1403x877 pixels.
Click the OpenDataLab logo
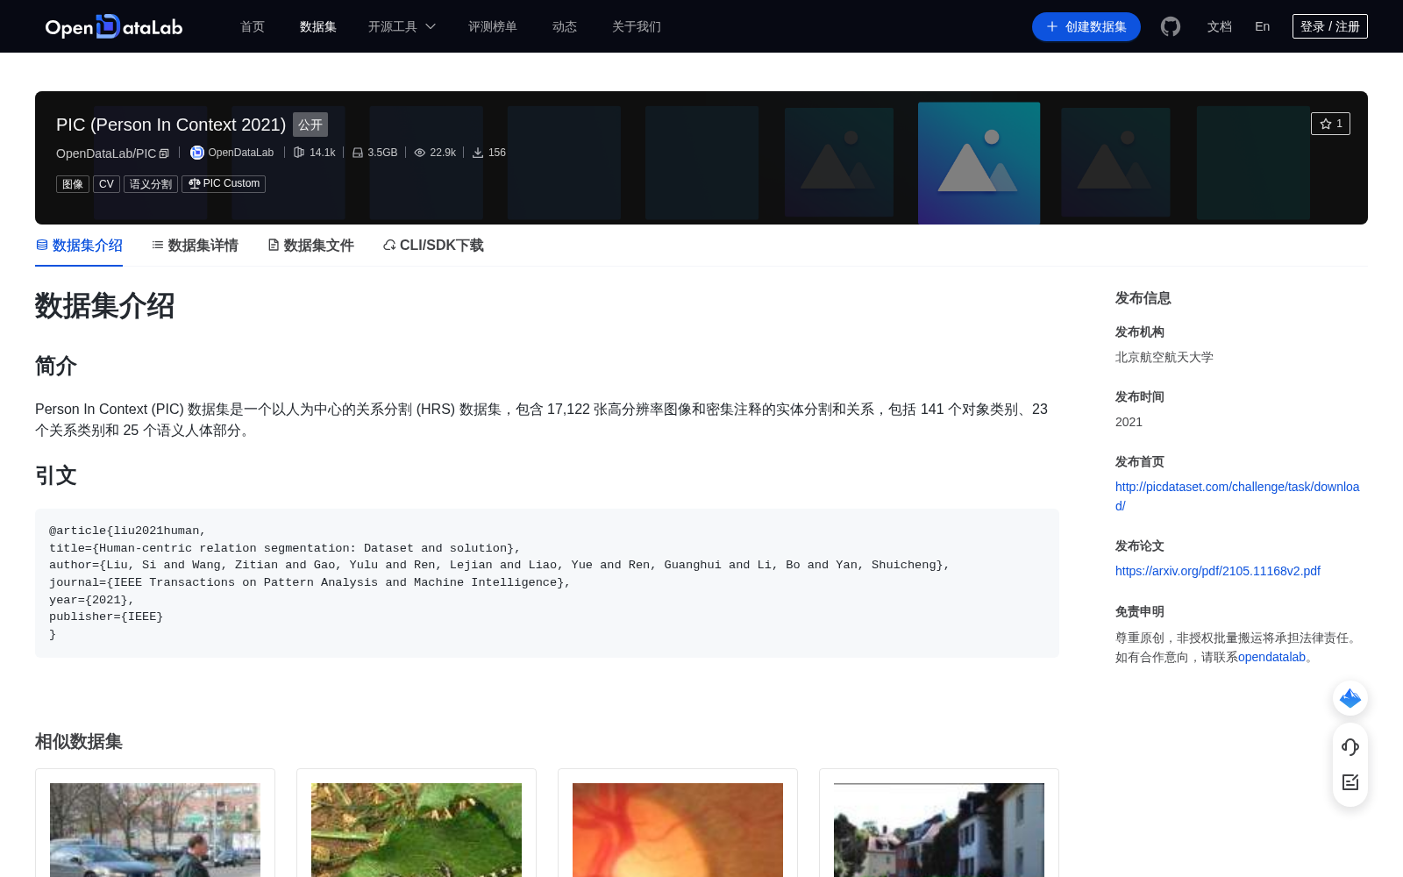click(114, 26)
